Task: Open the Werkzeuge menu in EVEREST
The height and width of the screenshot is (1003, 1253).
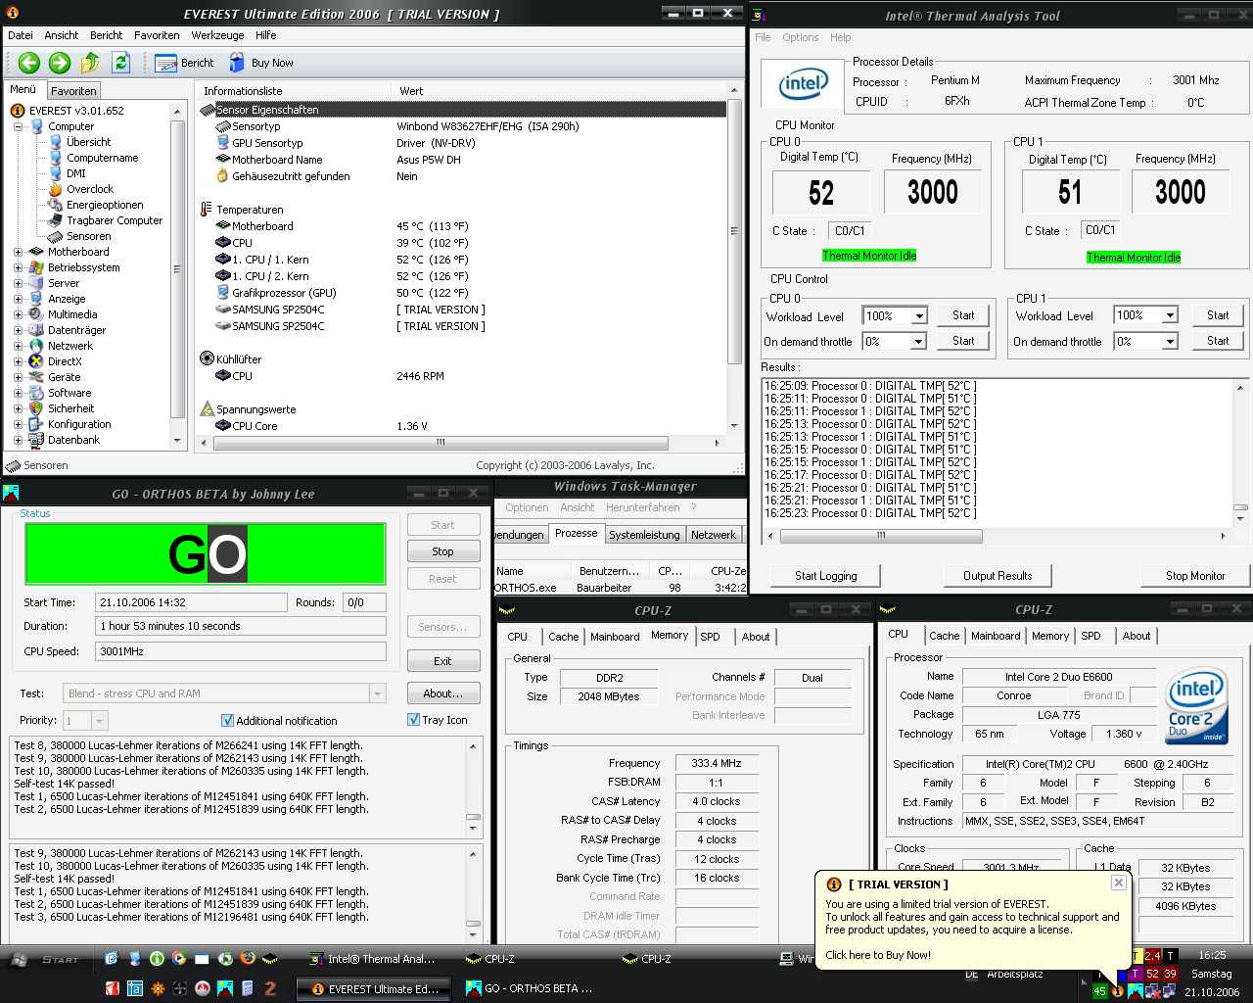Action: click(x=217, y=35)
